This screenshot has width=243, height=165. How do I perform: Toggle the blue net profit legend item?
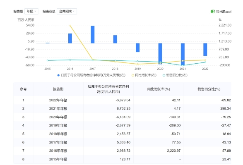pos(91,75)
